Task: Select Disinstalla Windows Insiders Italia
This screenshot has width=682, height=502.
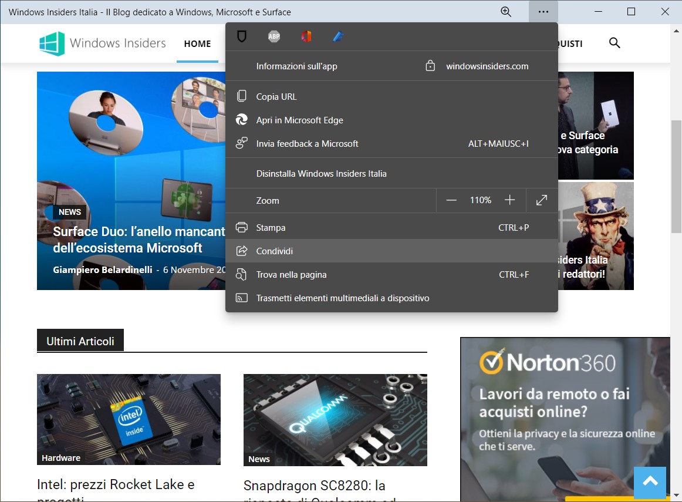Action: 391,174
